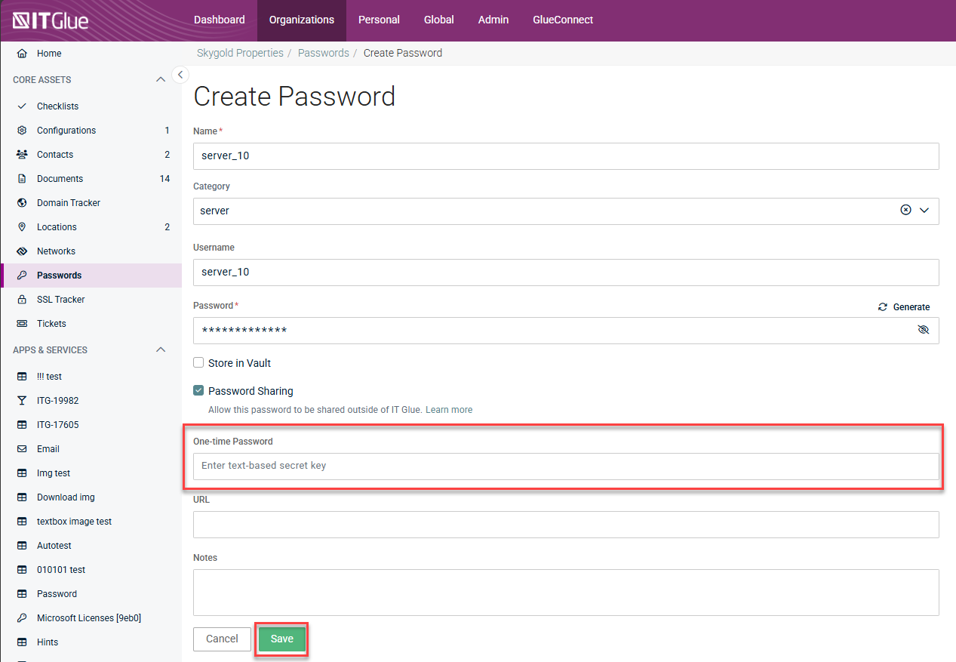Collapse the Apps & Services section
This screenshot has height=662, width=956.
point(160,350)
